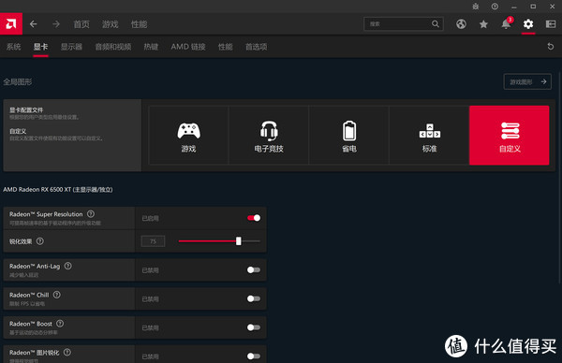The height and width of the screenshot is (363, 562).
Task: Click the 游戏图形 button with arrow
Action: pos(527,81)
